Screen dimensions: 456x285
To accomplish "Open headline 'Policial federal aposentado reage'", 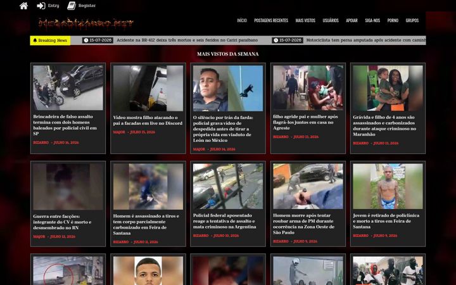I will (x=224, y=221).
